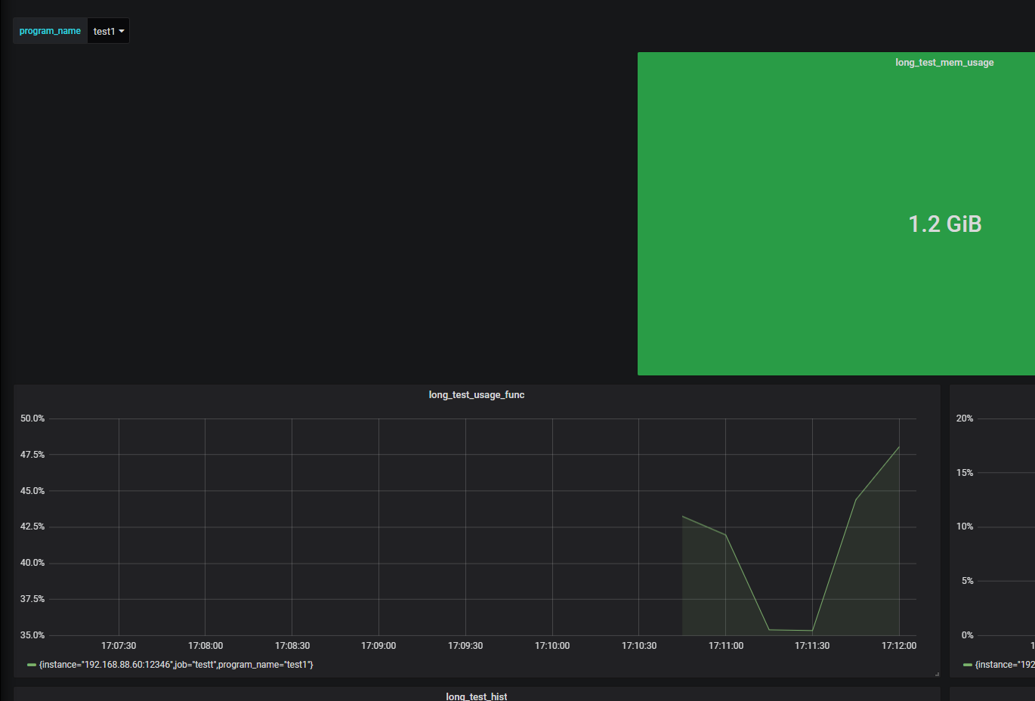Click the graph data point at 17:11:00

725,535
